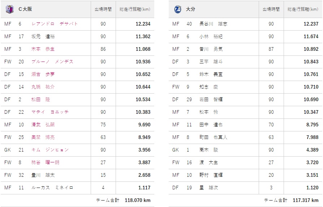
Task: Click player name 知念 慶
Action: point(209,87)
